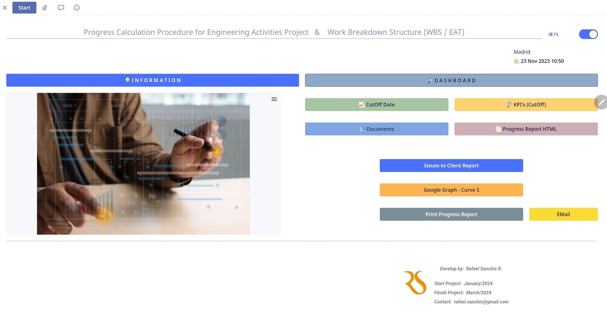Screen dimensions: 607x323
Task: Open the comments speech bubble icon
Action: pyautogui.click(x=61, y=8)
